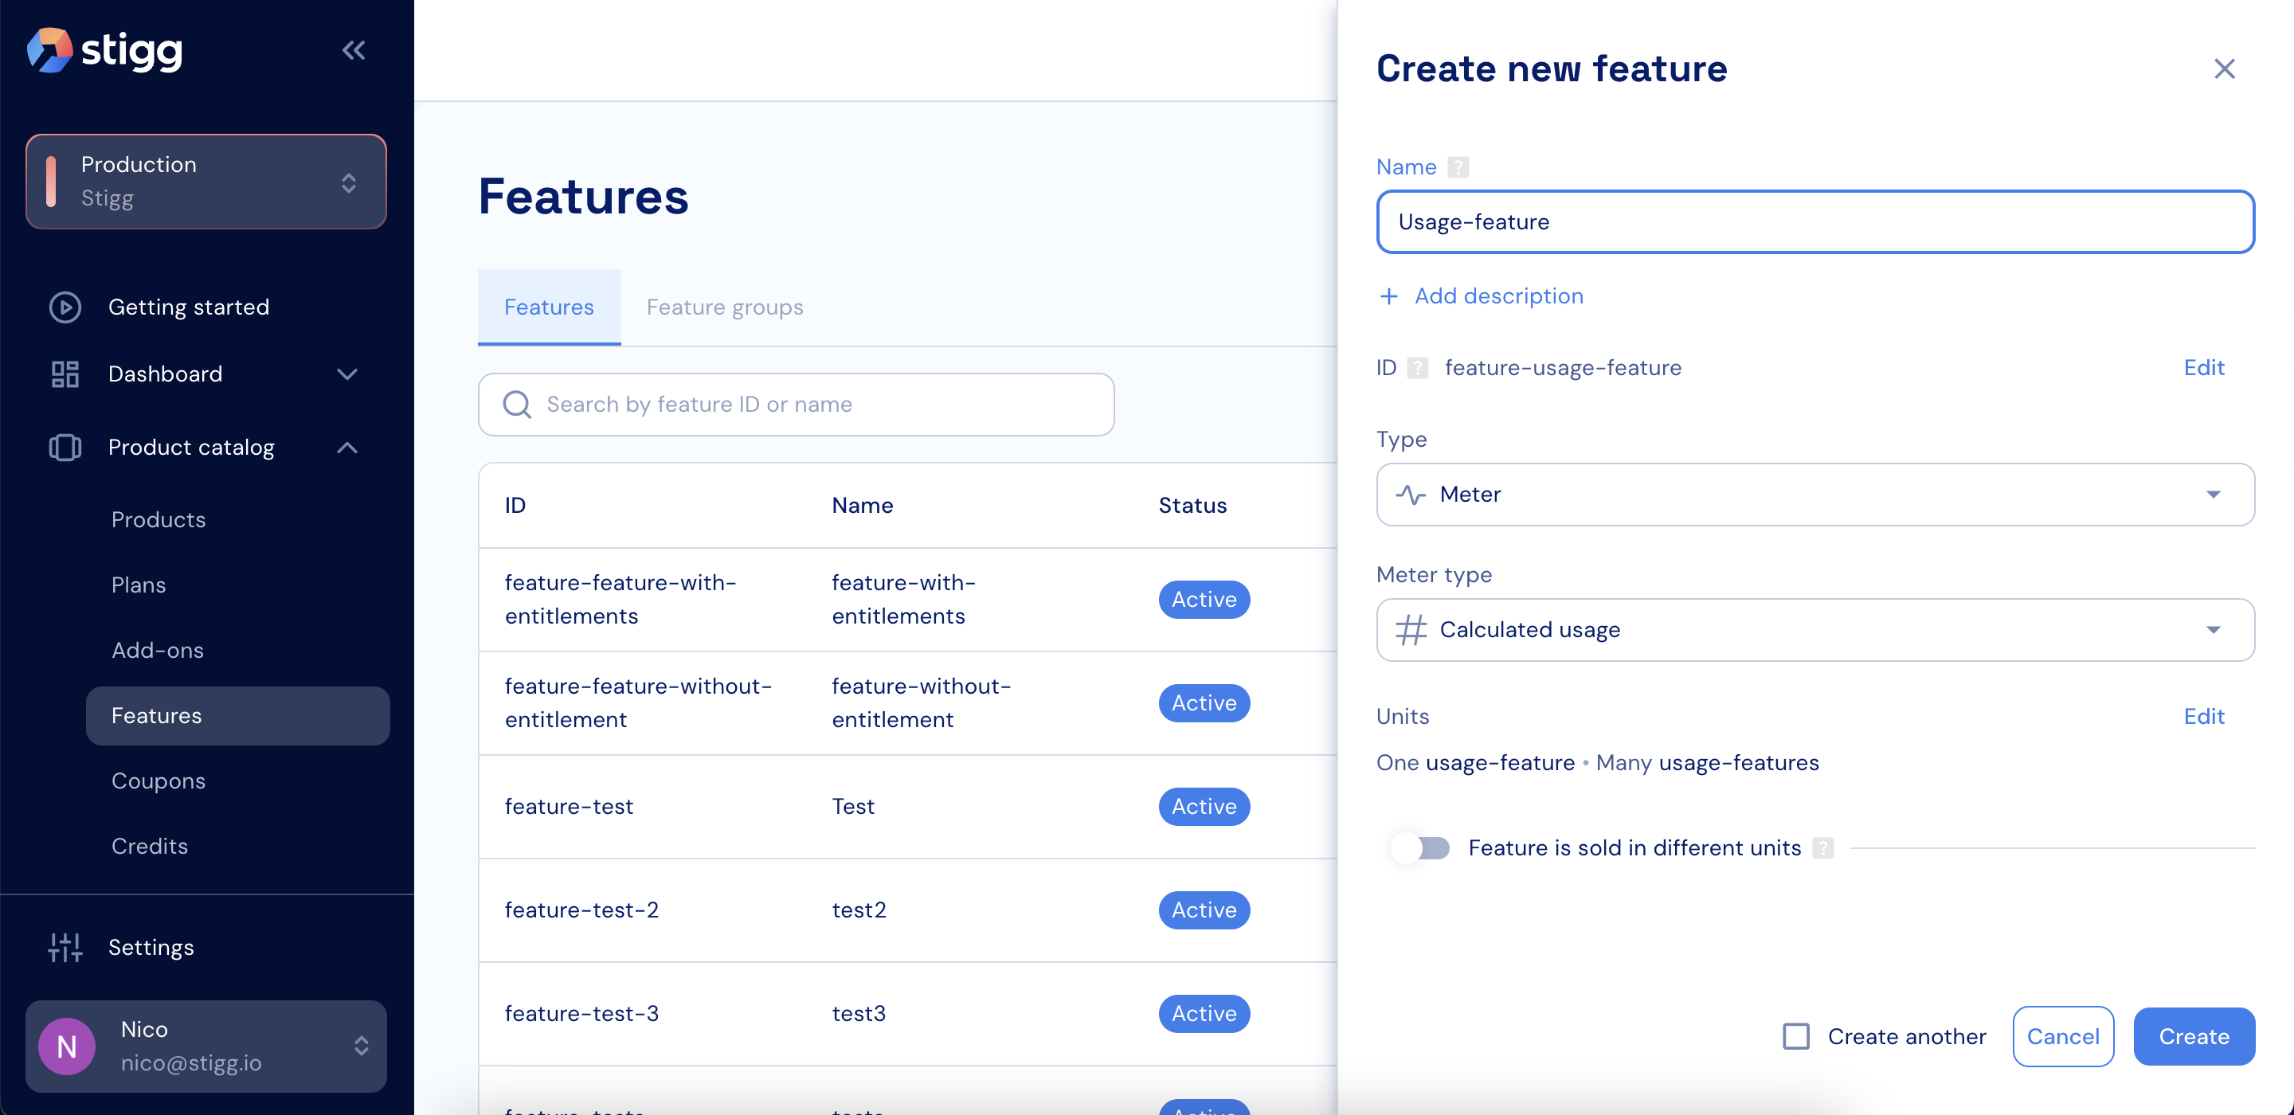Click the feature search input field
The image size is (2294, 1115).
click(x=795, y=405)
